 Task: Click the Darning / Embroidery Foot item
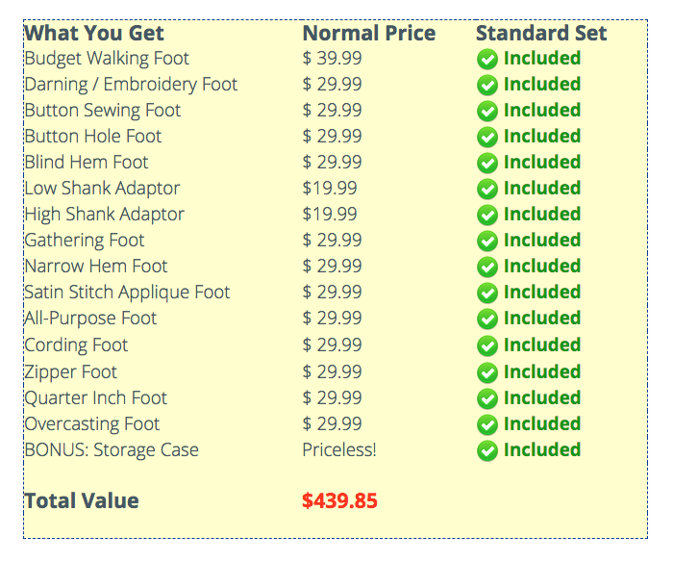click(x=131, y=85)
